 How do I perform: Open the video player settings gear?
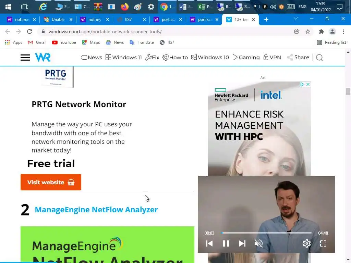(x=307, y=243)
